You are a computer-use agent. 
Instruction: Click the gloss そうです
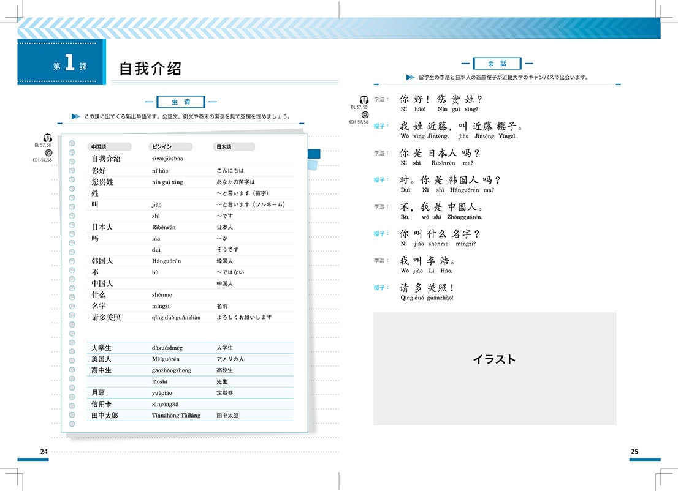point(227,250)
